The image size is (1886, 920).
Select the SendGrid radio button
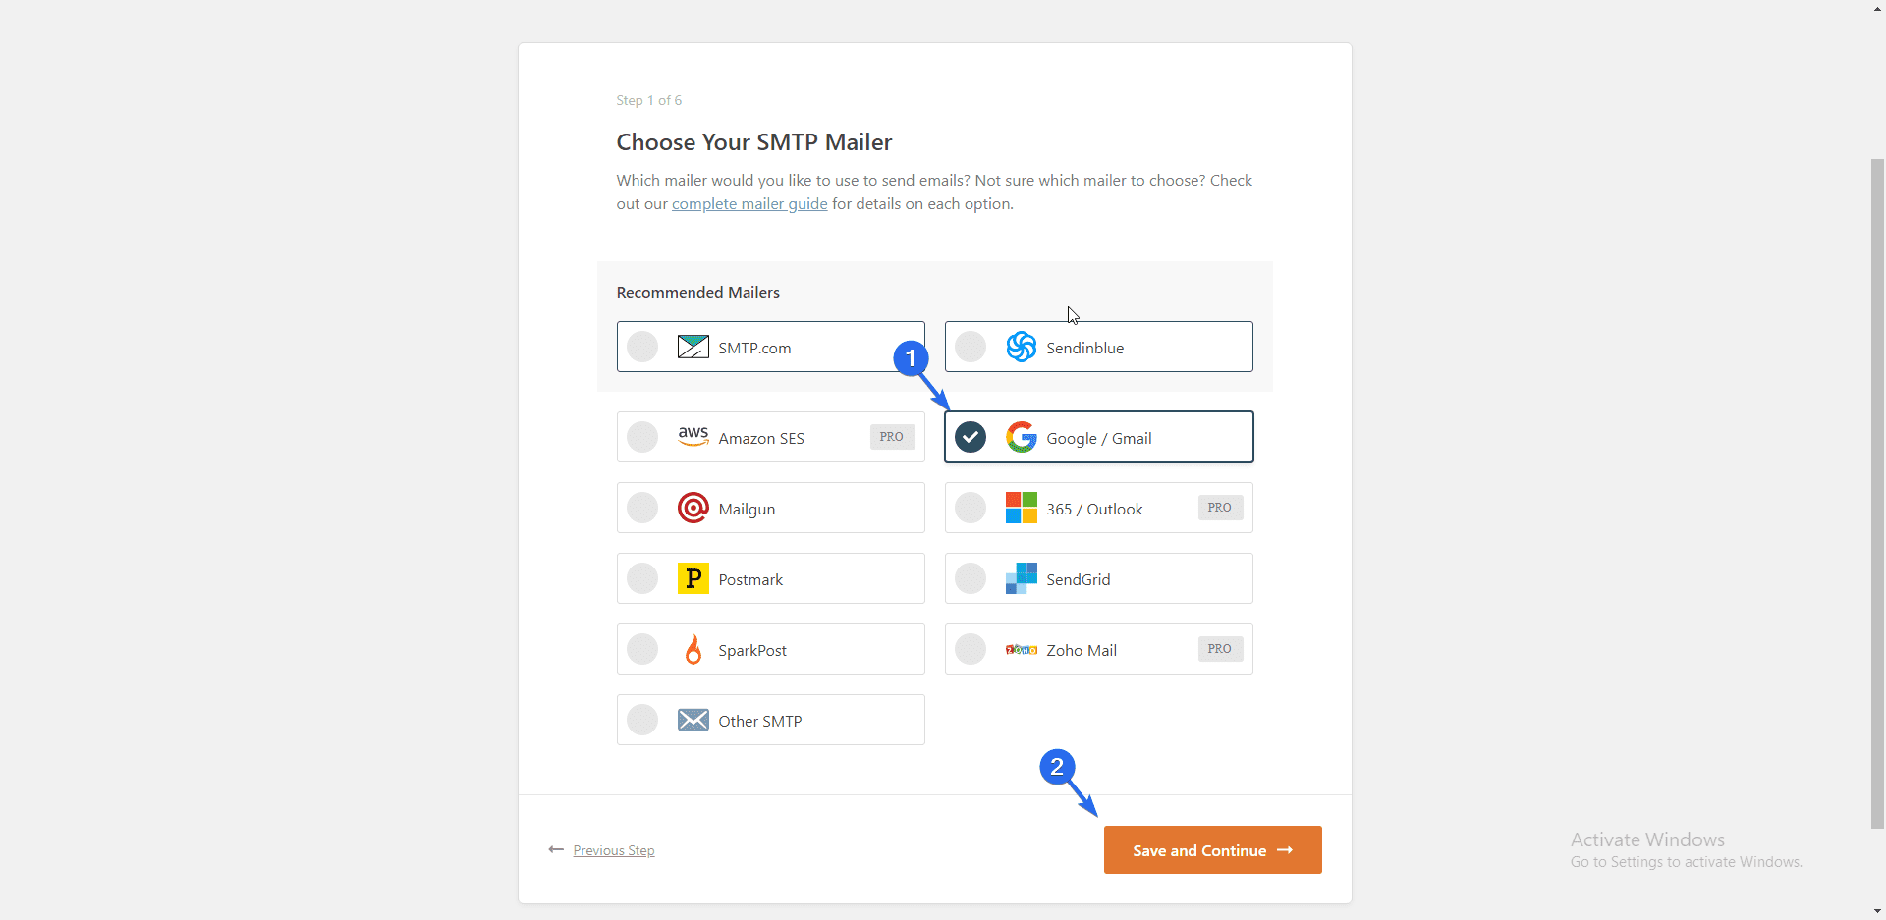pos(971,578)
